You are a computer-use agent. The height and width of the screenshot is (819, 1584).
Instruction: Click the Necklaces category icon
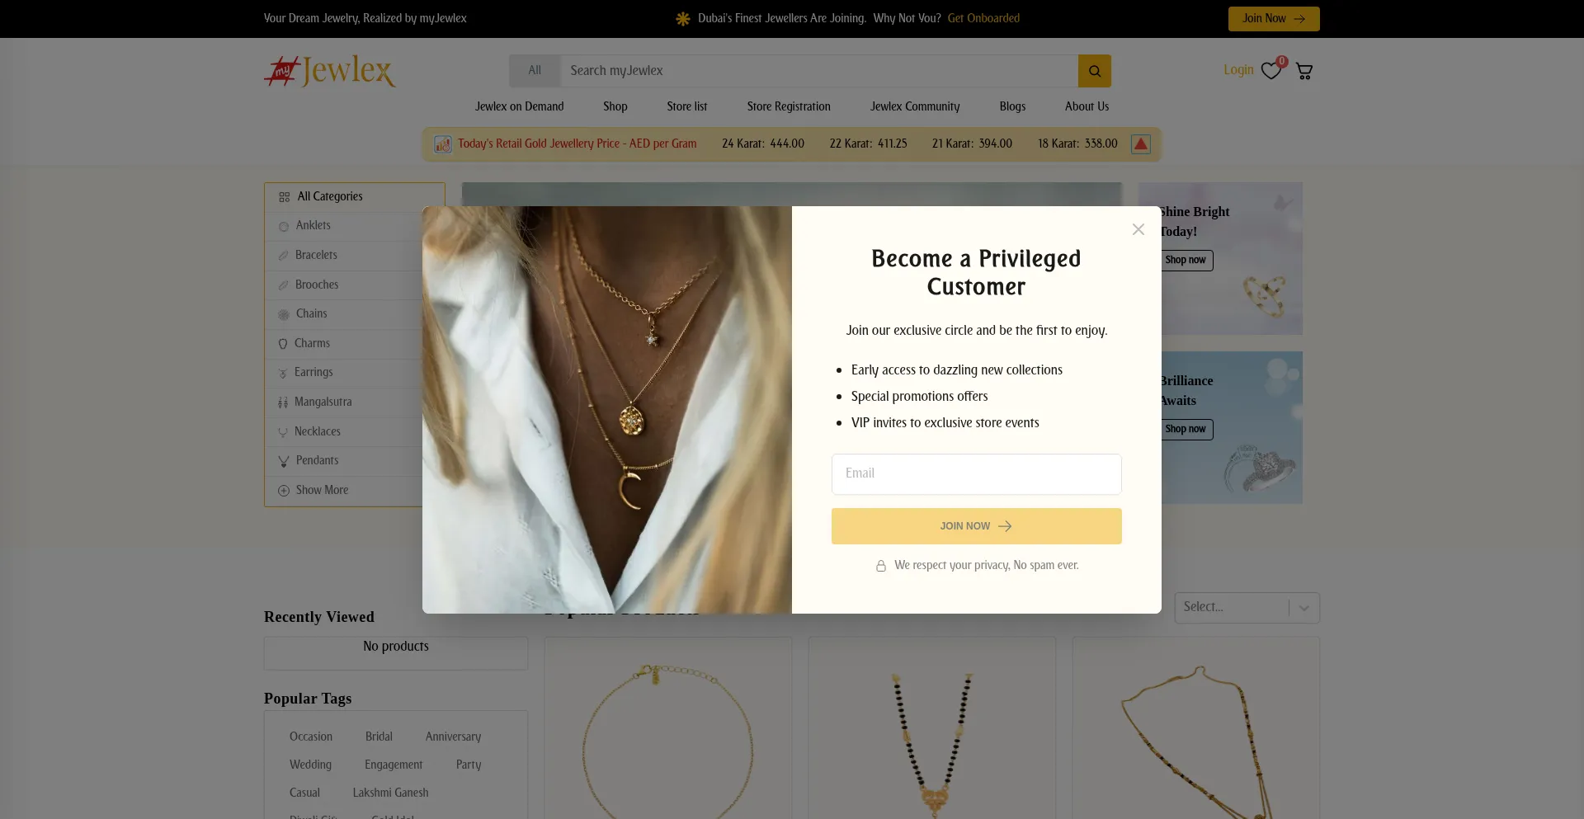(x=283, y=432)
